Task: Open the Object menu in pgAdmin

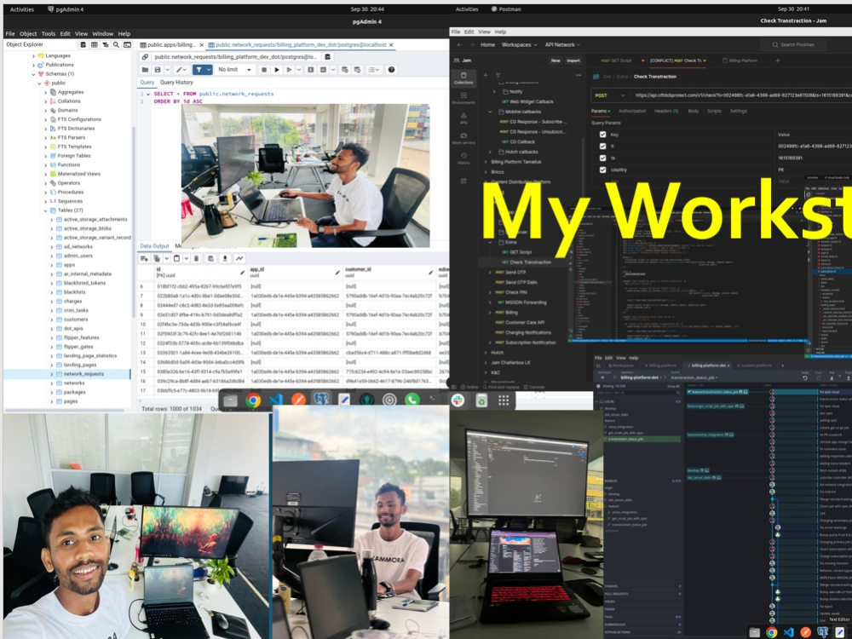Action: (28, 34)
